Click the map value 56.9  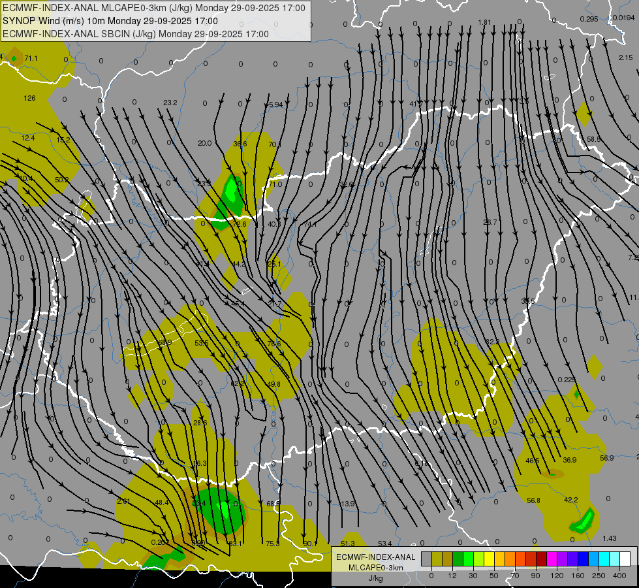607,458
